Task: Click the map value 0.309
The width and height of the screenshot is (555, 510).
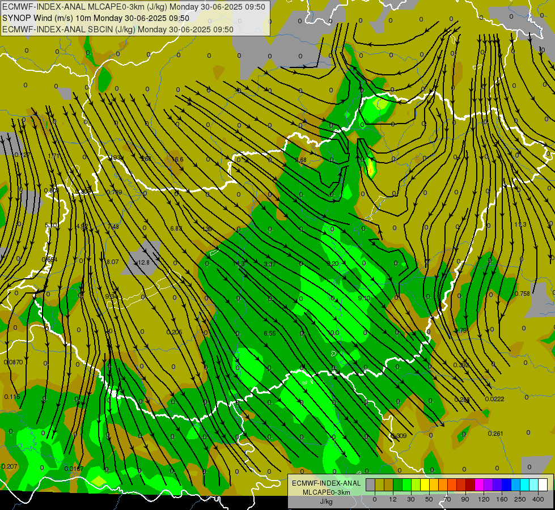Action: point(399,436)
